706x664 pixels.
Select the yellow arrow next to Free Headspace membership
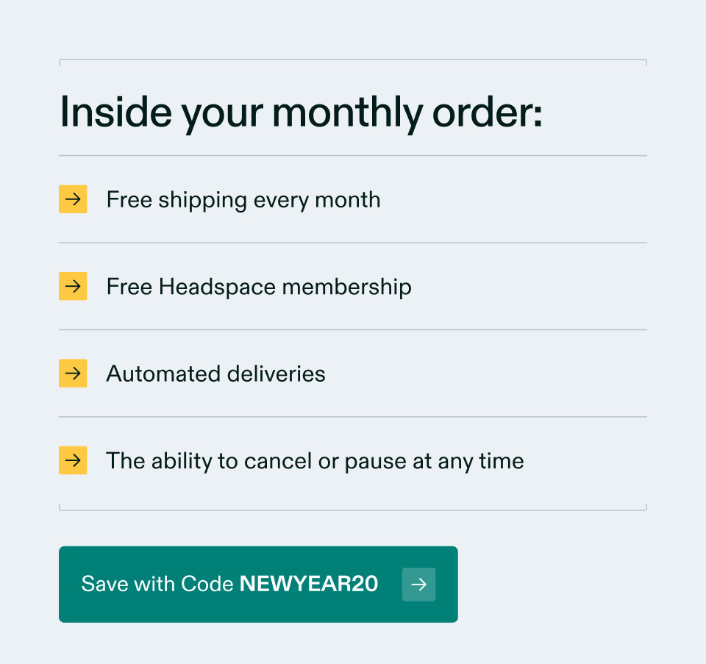(73, 286)
